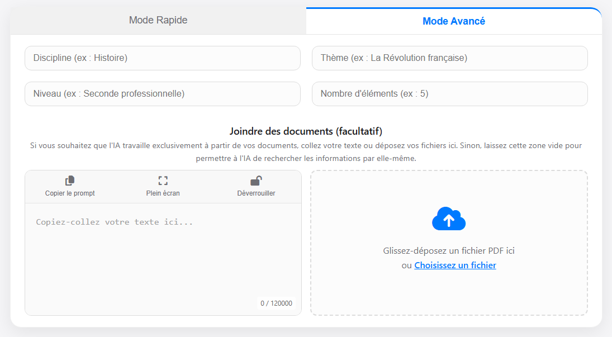The image size is (612, 337).
Task: Click inside the 'Copiez-collez votre texte' textarea
Action: (163, 251)
